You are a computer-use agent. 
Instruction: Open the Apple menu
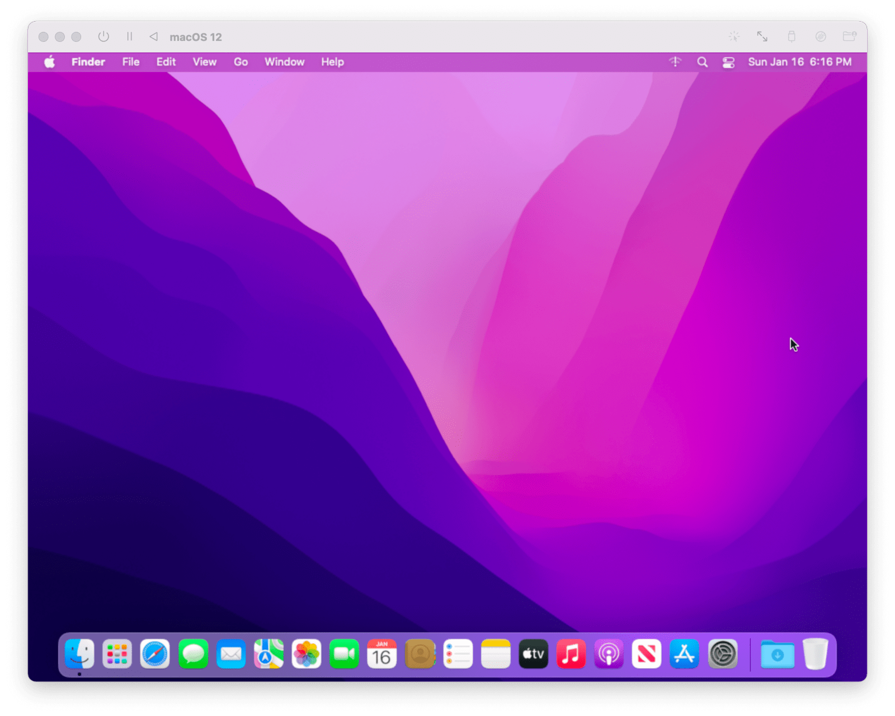click(x=50, y=62)
